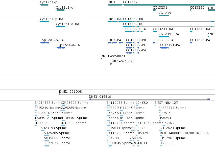Click the Cyp12d1-p-PA protein label

tap(52, 40)
